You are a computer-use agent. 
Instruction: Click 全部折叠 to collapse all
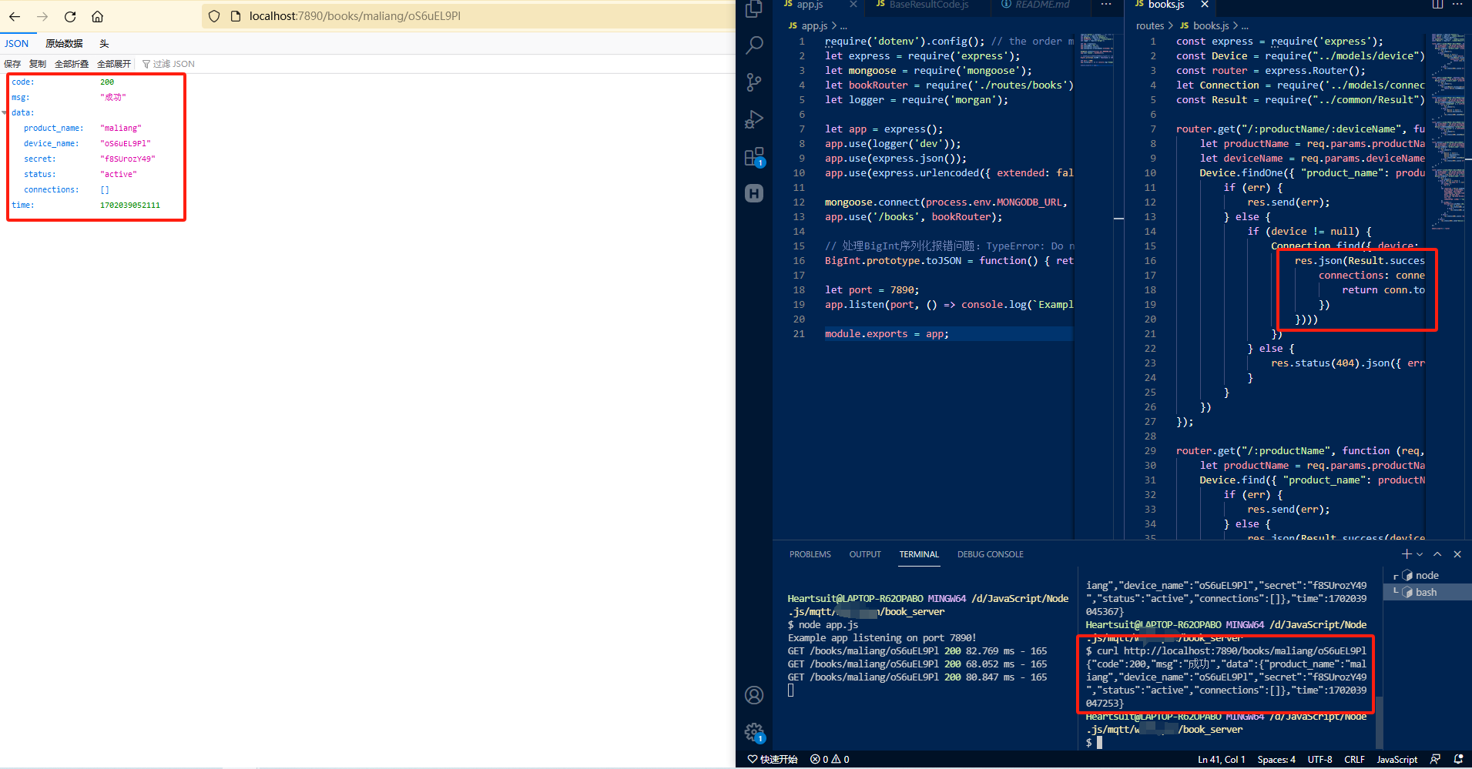(x=72, y=64)
